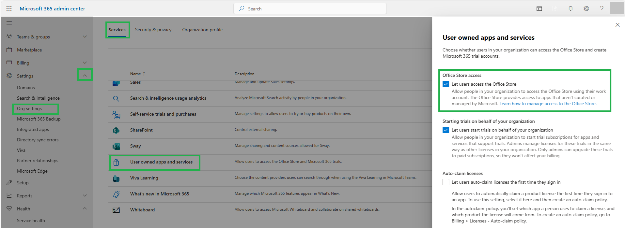Click the Setup wrench icon
The height and width of the screenshot is (228, 625).
(x=9, y=183)
